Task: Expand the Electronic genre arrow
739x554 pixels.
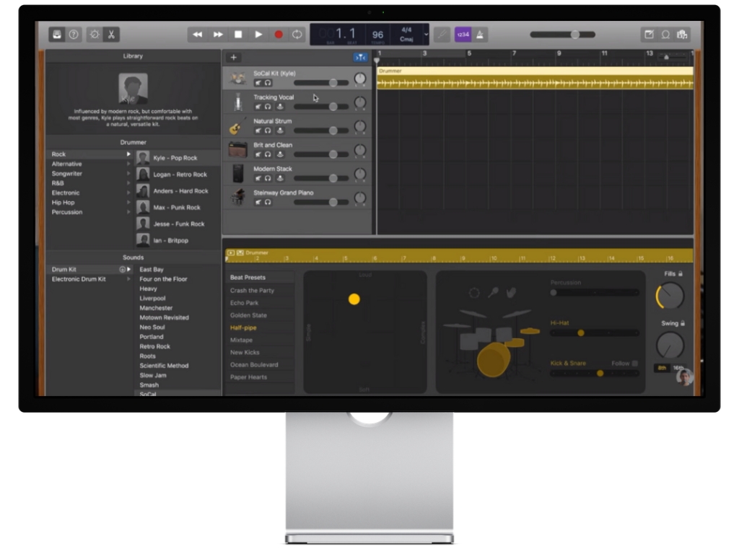Action: [128, 193]
